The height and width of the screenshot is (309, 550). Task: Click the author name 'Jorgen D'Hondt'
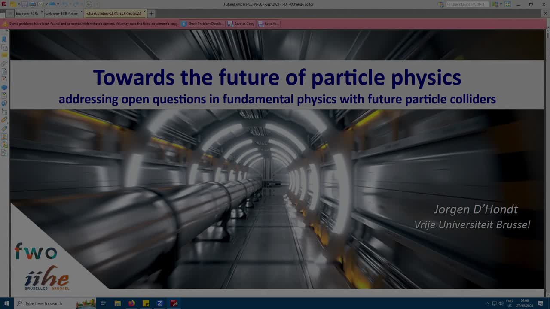476,209
